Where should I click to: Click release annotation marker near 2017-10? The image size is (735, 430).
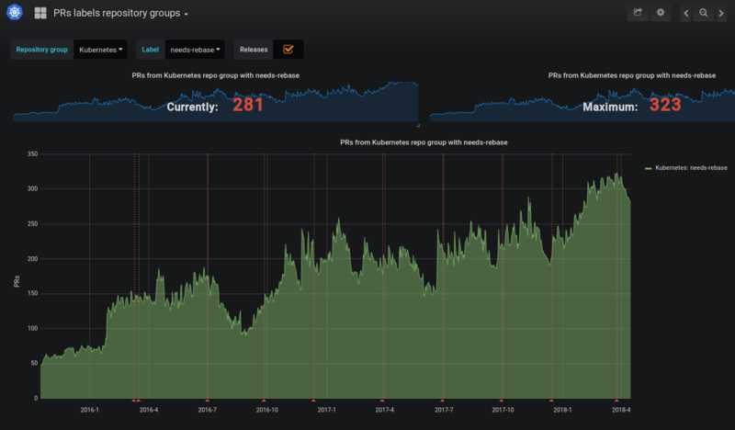pyautogui.click(x=501, y=401)
